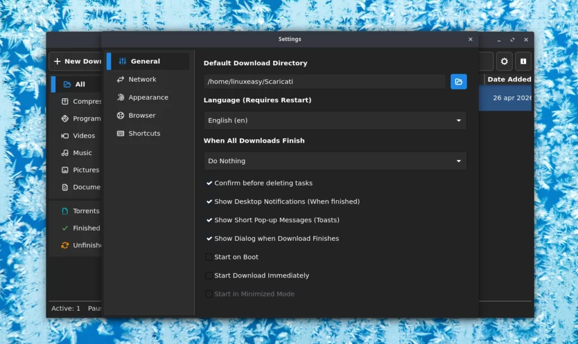Switch to the Network settings tab

pos(142,80)
